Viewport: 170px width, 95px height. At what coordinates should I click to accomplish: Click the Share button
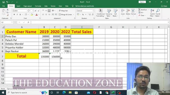(x=164, y=6)
